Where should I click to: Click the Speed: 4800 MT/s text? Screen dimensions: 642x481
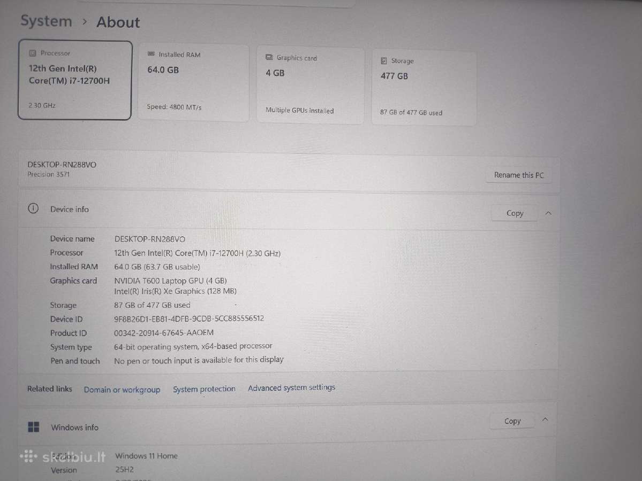click(174, 107)
